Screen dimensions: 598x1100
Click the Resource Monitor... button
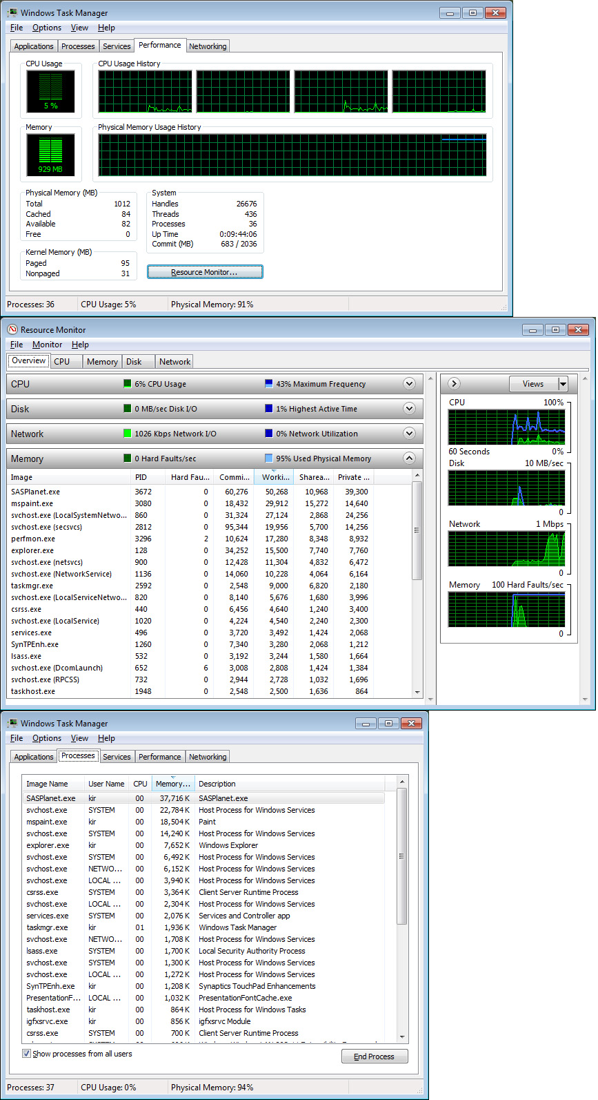tap(204, 272)
